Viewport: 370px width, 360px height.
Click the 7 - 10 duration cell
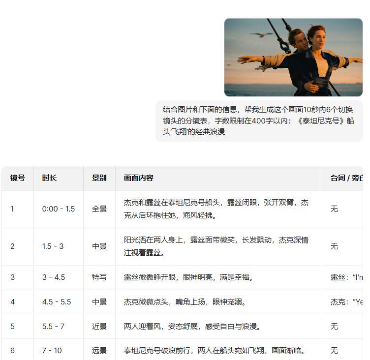click(x=52, y=351)
